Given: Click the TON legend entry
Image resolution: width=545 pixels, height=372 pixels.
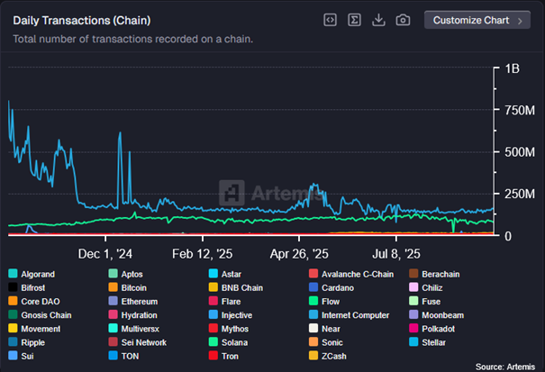Looking at the screenshot, I should [123, 356].
